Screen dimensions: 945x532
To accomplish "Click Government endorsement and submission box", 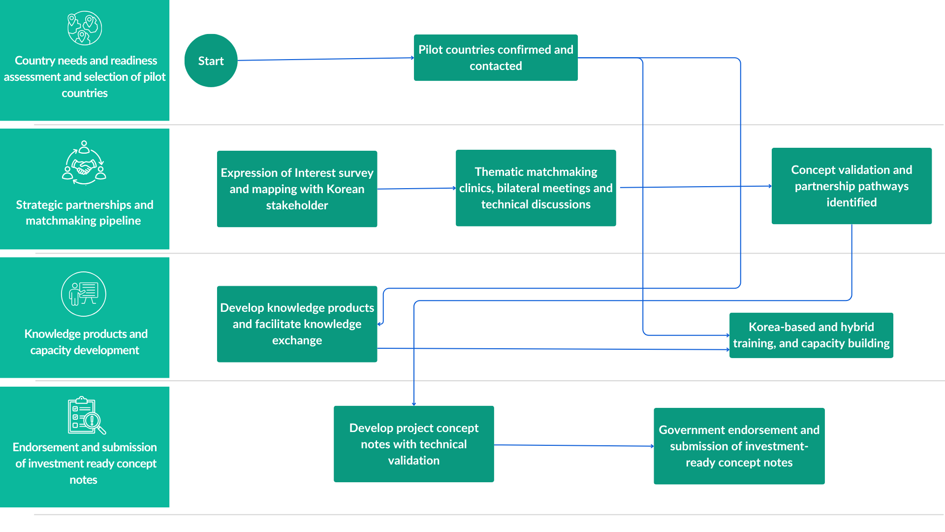I will click(739, 446).
